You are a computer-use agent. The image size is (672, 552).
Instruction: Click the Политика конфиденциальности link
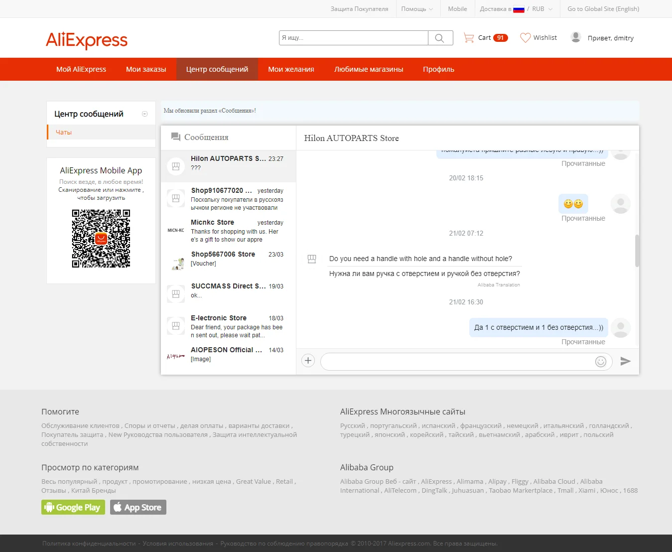click(x=89, y=544)
